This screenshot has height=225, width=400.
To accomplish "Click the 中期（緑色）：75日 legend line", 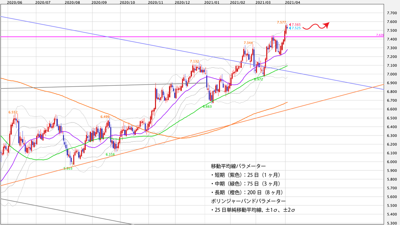I will tap(245, 183).
